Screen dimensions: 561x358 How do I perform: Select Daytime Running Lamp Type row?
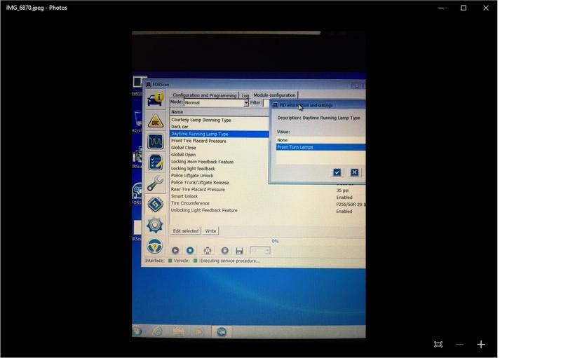click(x=219, y=134)
